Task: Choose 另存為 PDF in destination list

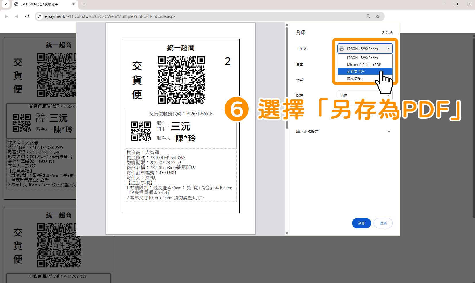Action: [x=365, y=71]
